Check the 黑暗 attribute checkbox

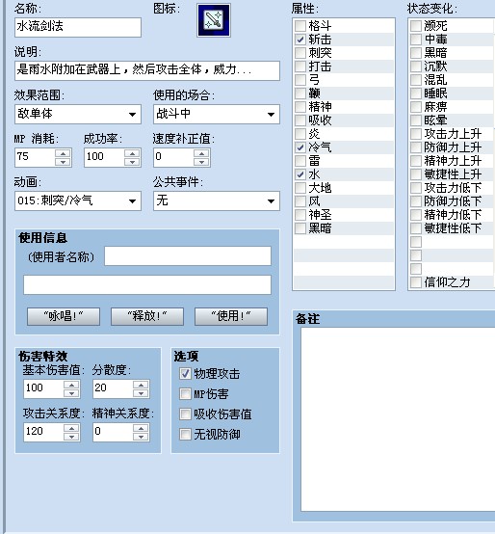click(300, 228)
